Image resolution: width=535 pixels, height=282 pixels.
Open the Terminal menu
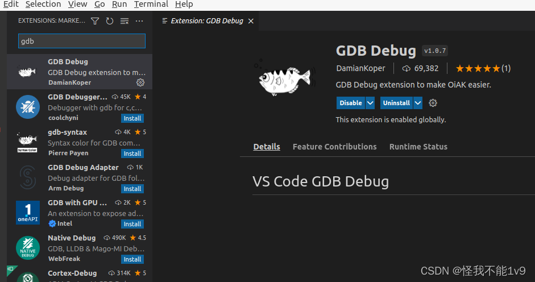pos(151,4)
